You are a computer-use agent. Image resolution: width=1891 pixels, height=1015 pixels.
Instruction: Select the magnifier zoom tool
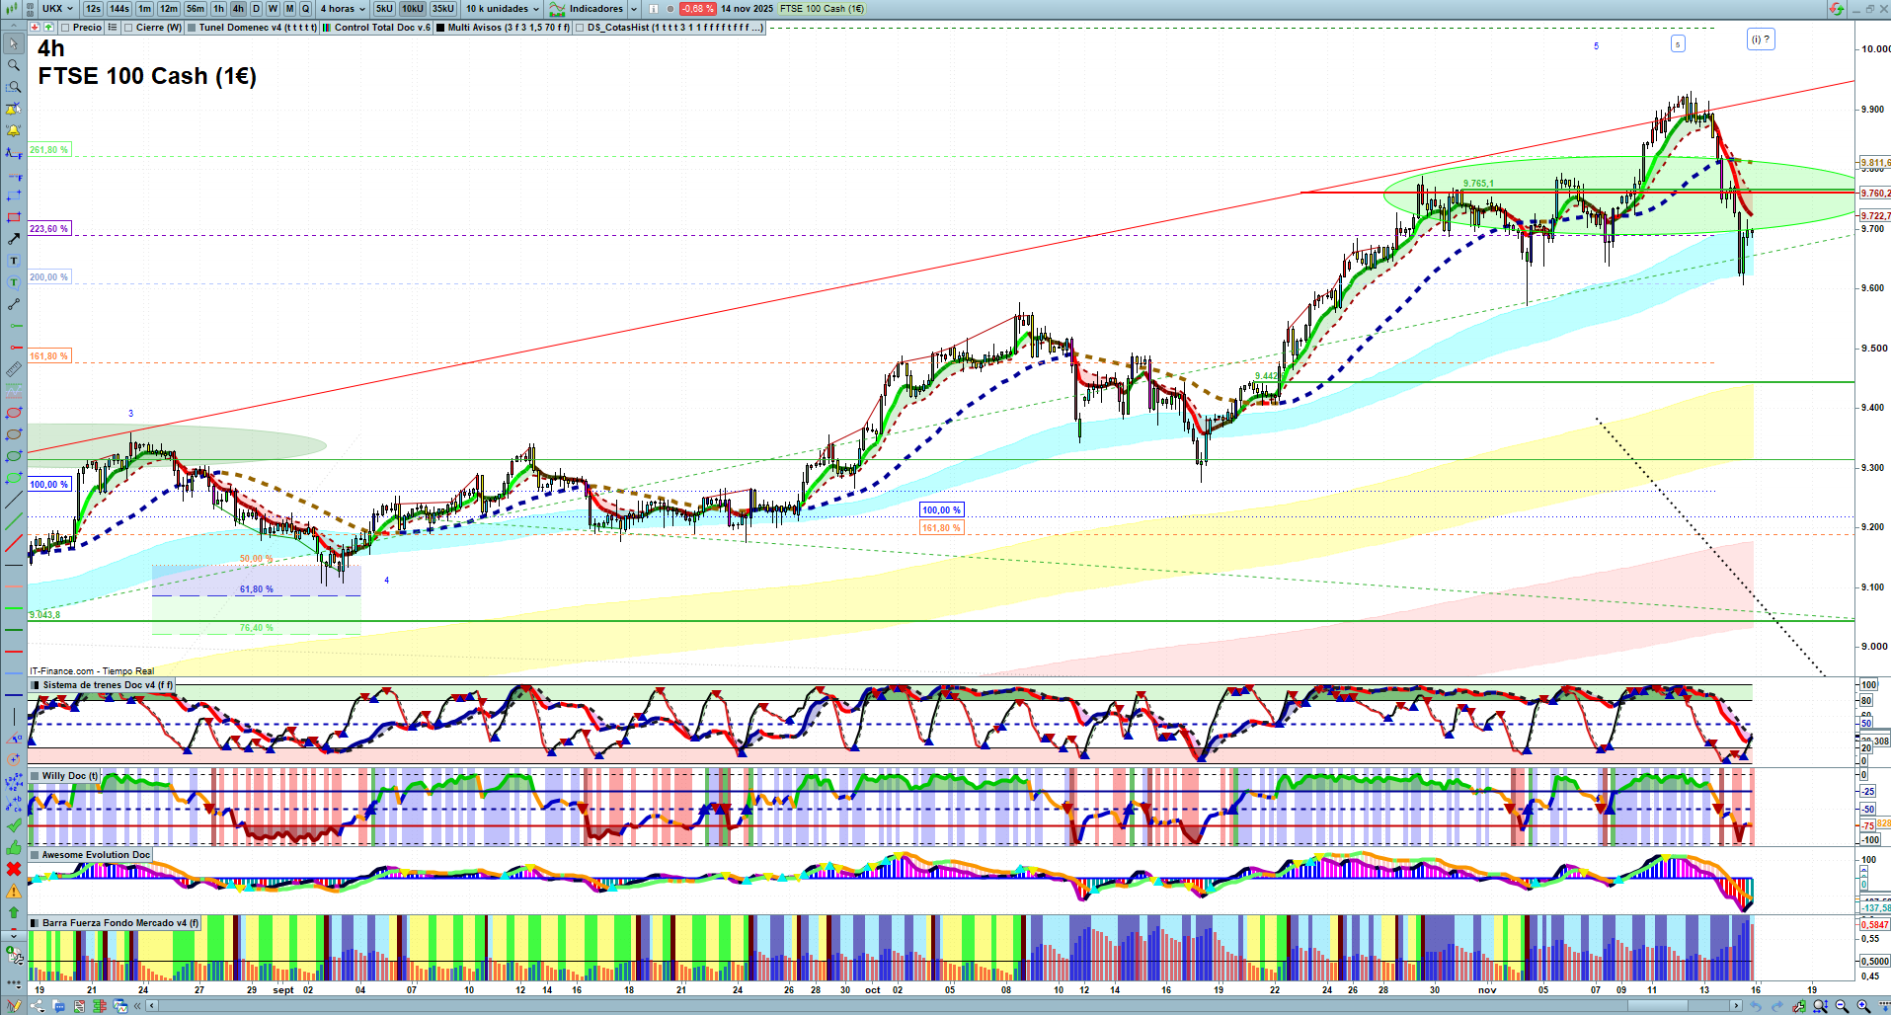pyautogui.click(x=14, y=65)
